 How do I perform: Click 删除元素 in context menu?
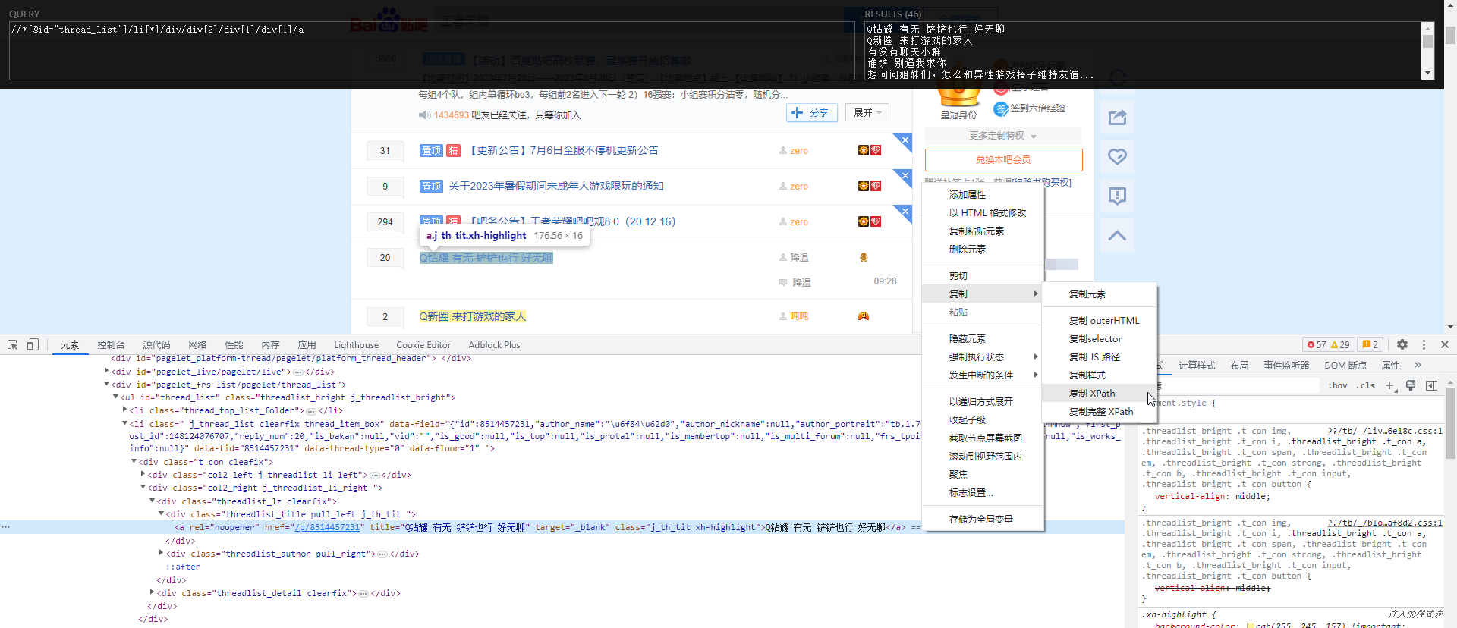coord(983,250)
